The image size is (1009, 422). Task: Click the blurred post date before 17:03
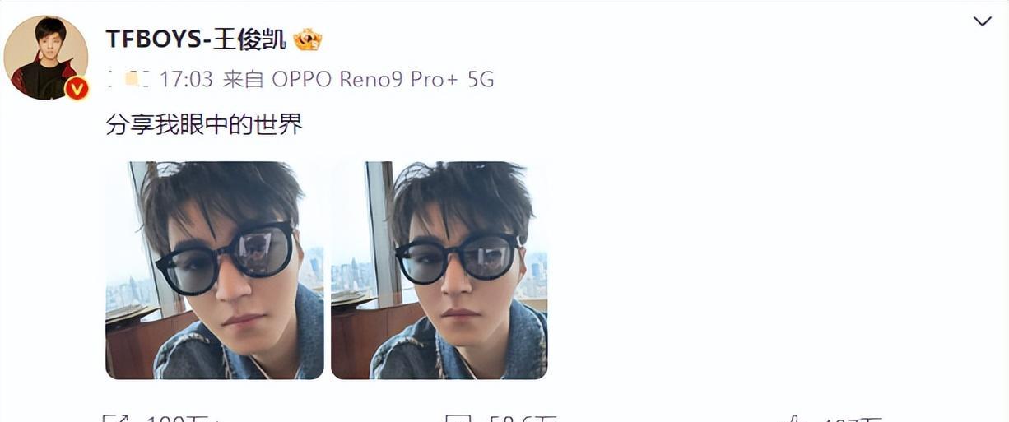(129, 79)
